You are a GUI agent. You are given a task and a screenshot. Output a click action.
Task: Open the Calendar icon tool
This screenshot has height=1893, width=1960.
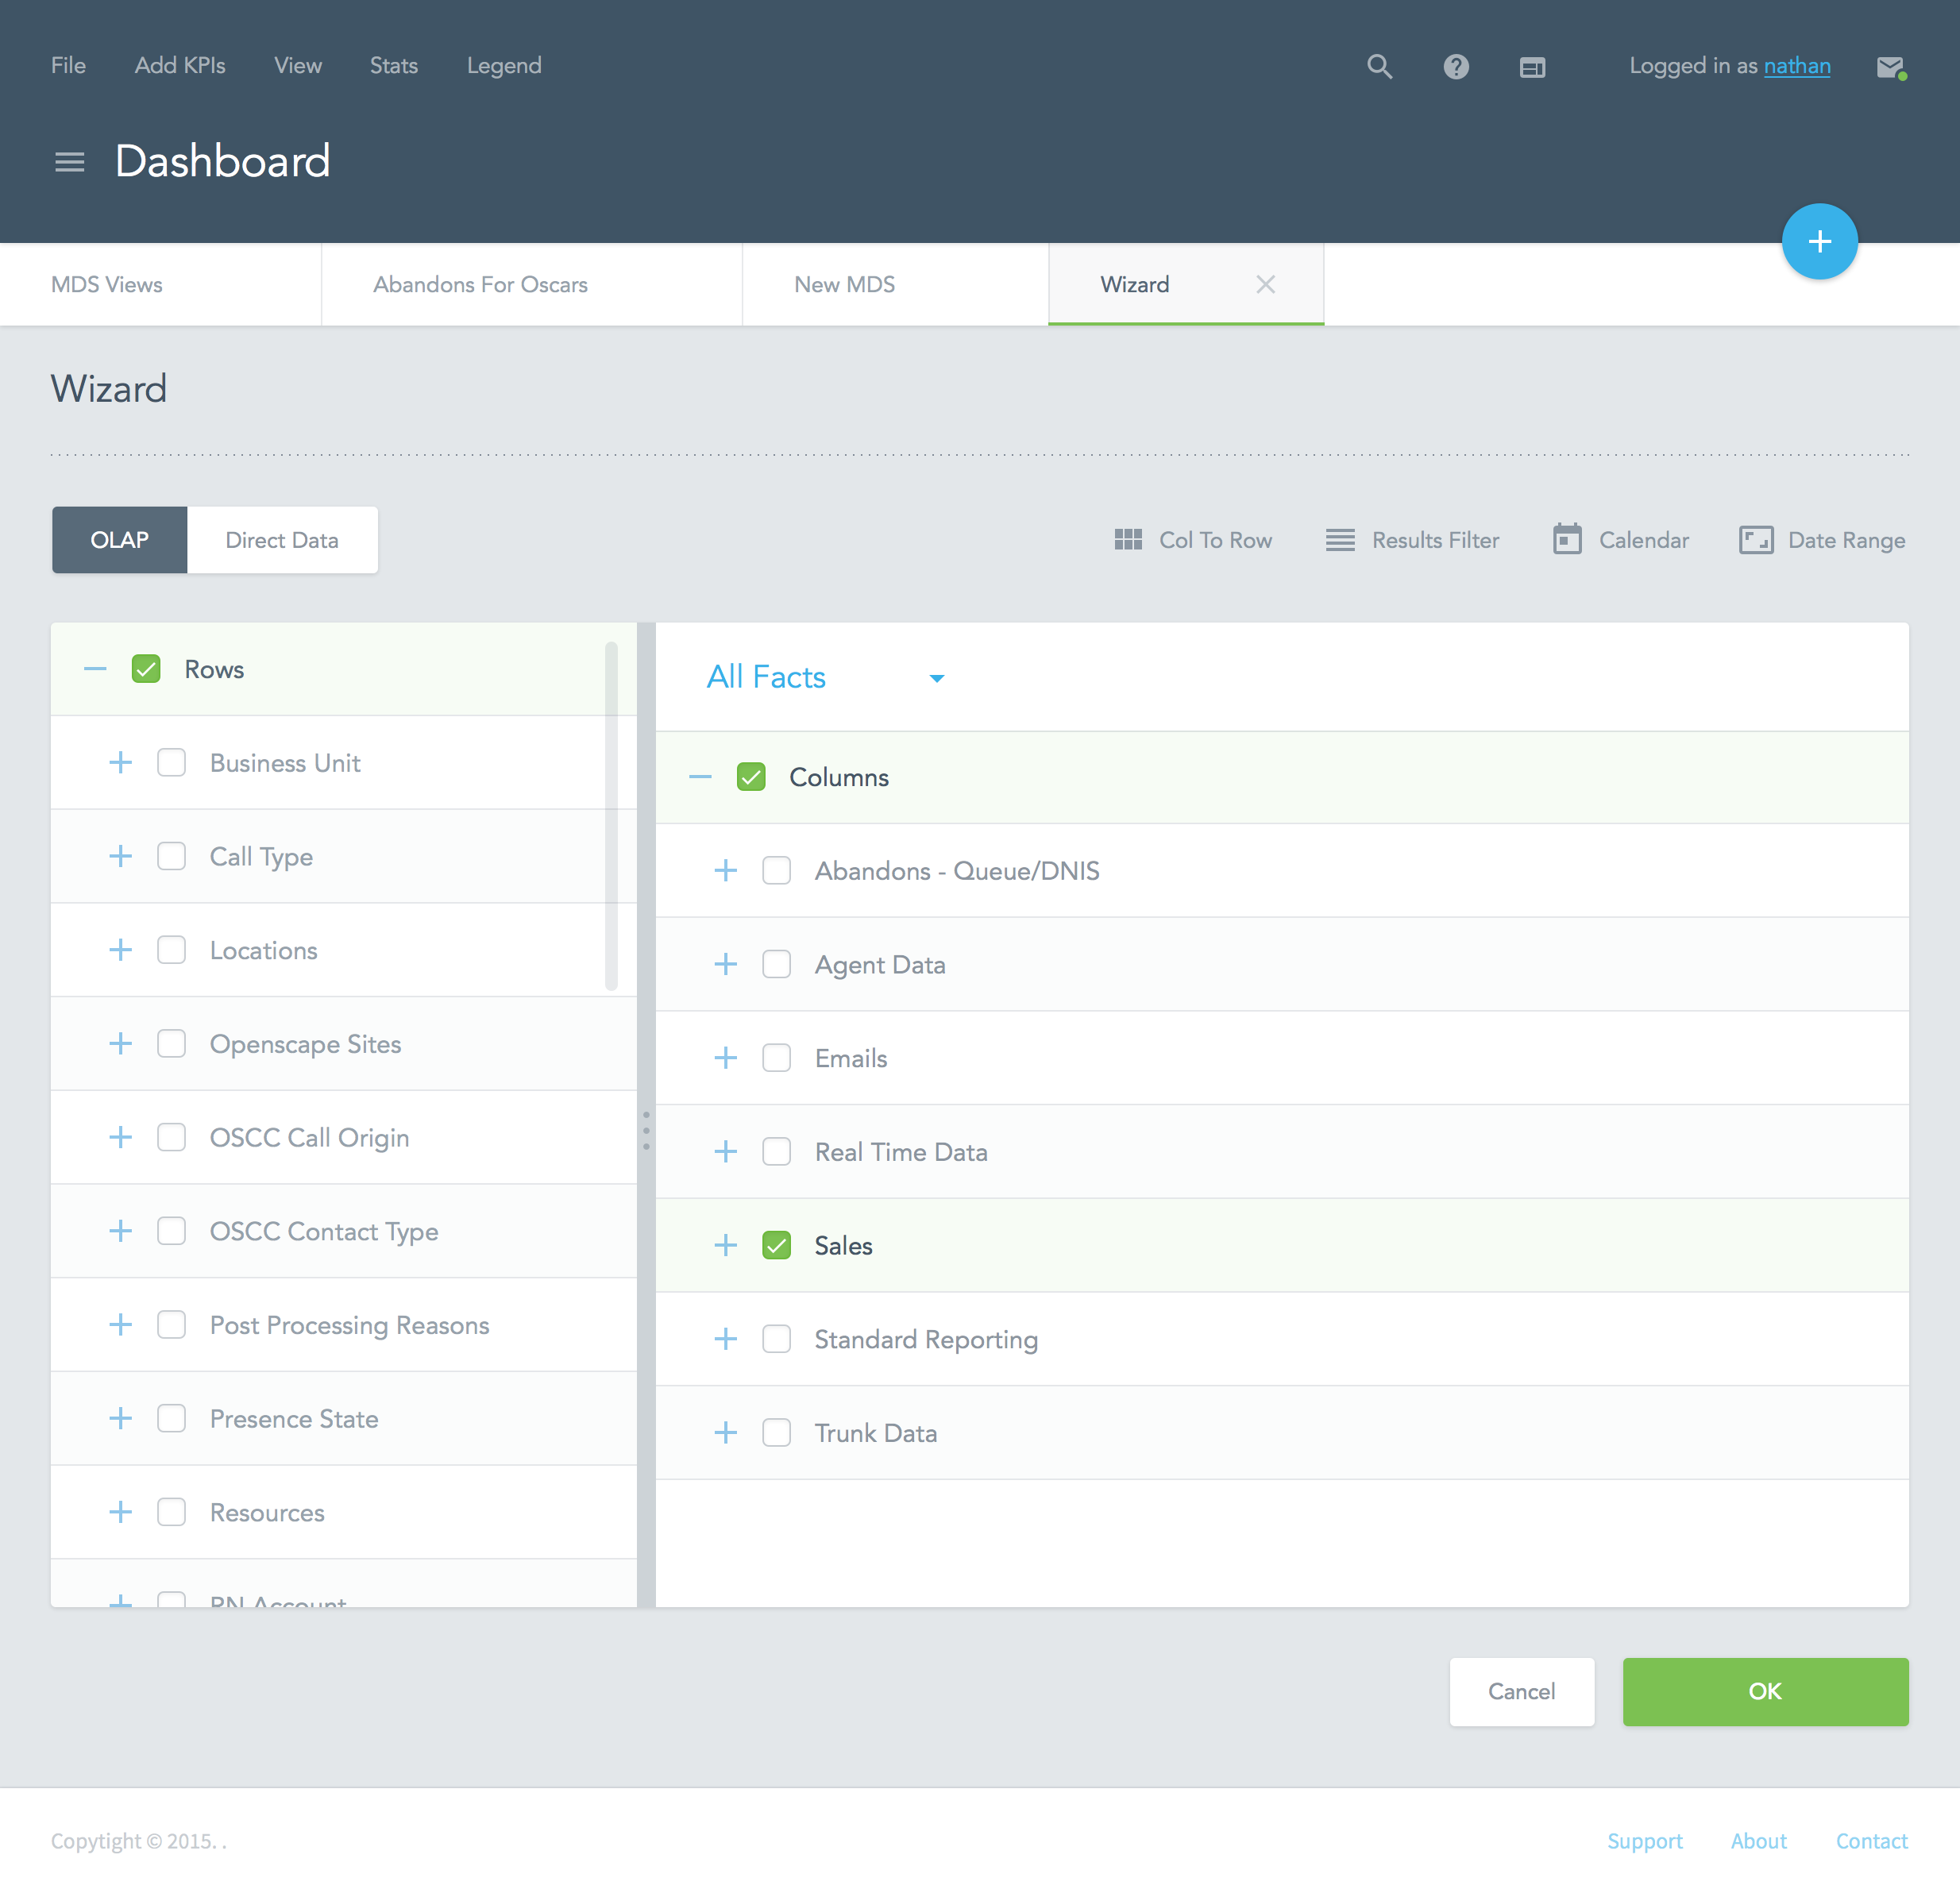point(1566,540)
